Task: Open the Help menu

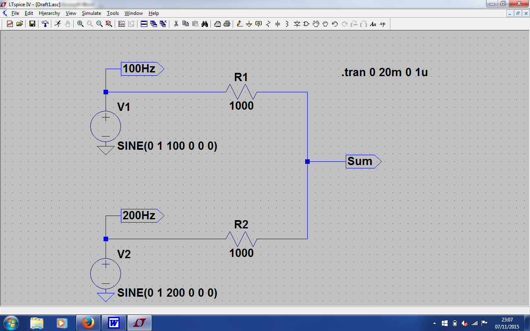Action: tap(154, 13)
